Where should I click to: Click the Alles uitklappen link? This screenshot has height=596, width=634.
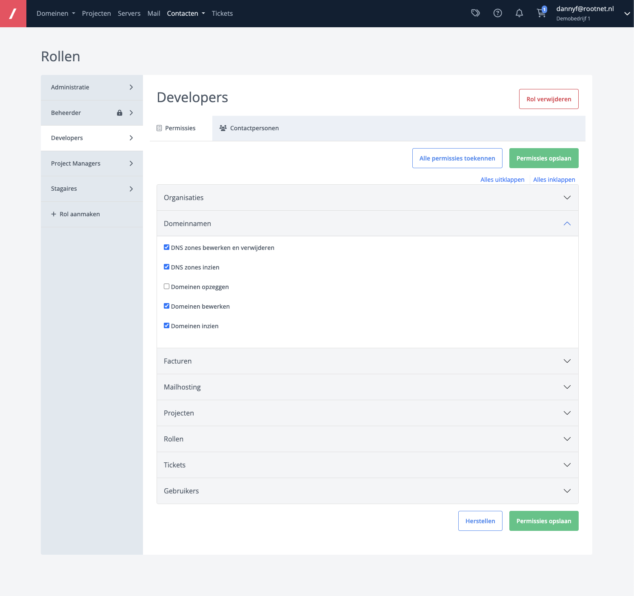pyautogui.click(x=502, y=180)
